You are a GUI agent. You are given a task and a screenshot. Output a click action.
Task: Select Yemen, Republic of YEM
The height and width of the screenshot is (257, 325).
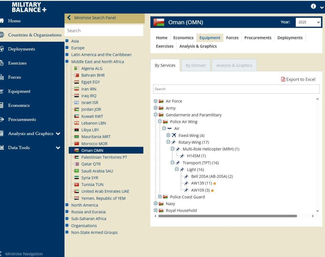103,198
